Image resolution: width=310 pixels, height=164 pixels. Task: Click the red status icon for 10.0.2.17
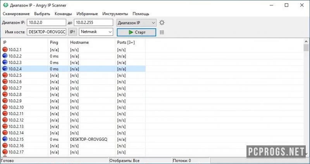click(x=5, y=152)
